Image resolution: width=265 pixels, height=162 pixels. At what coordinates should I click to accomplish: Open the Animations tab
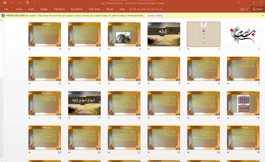coord(77,9)
